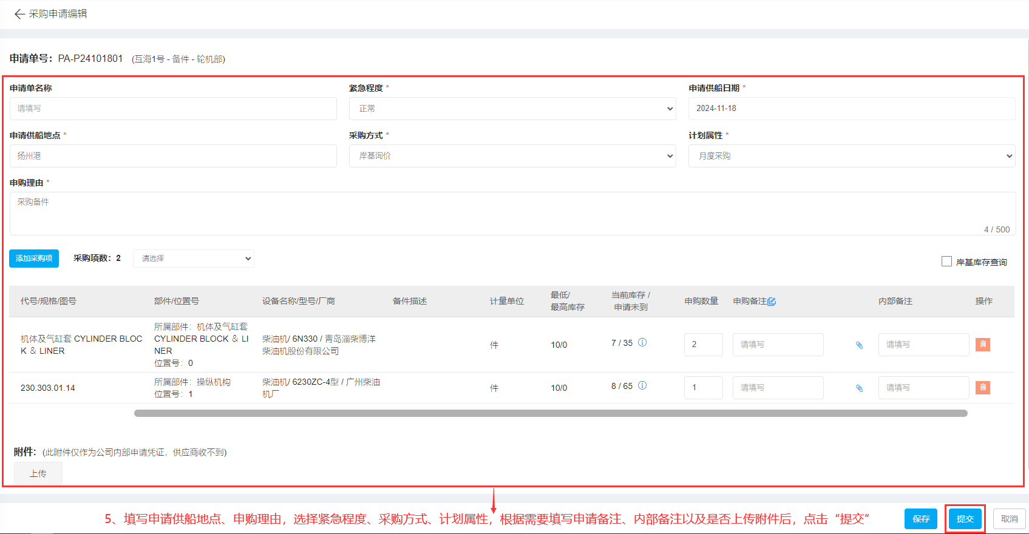Submit the request with 提交 button
Viewport: 1029px width, 534px height.
point(965,519)
